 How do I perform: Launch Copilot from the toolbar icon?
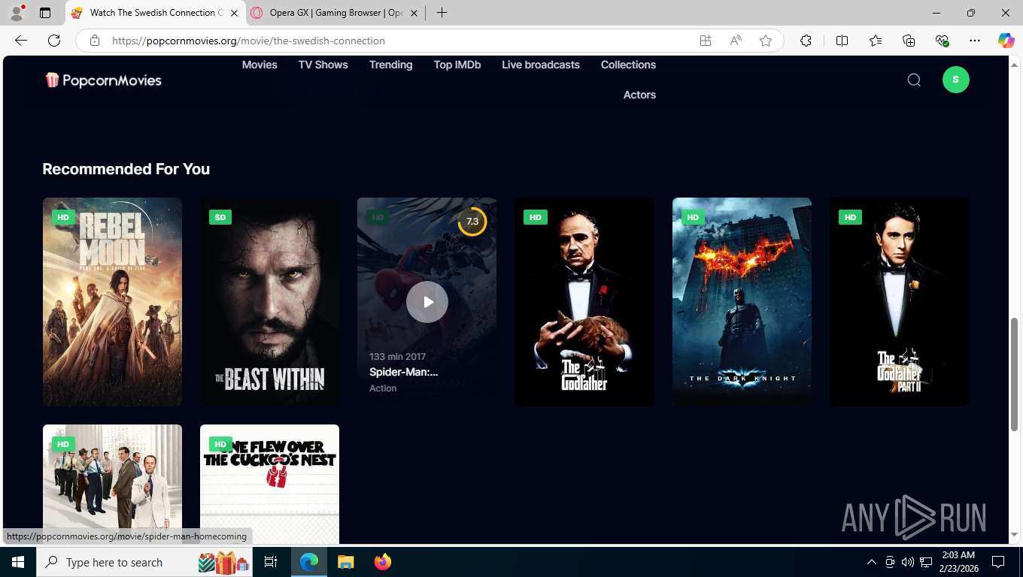tap(1006, 41)
